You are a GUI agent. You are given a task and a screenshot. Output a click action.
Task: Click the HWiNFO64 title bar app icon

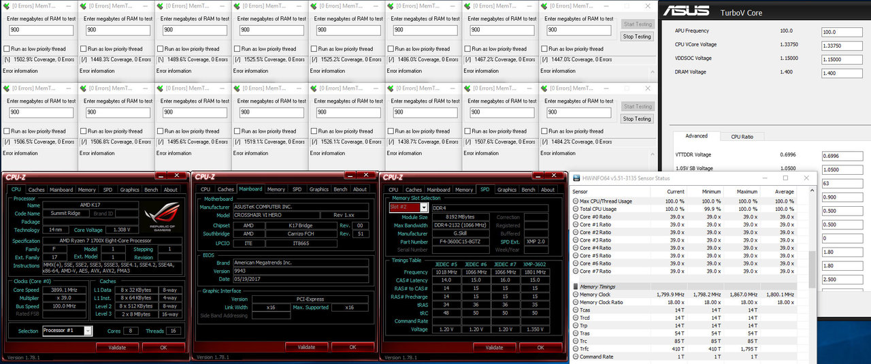click(x=578, y=178)
